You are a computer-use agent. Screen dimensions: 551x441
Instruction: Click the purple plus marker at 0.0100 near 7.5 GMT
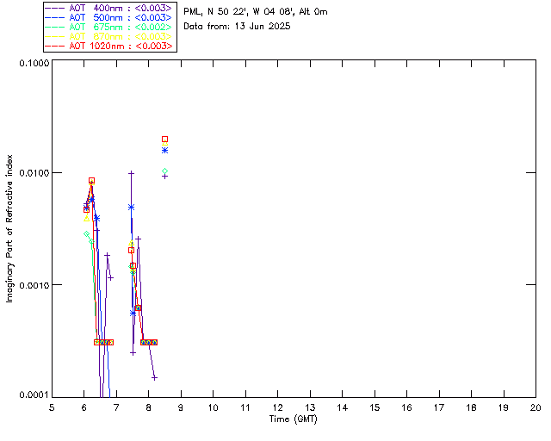coord(131,173)
